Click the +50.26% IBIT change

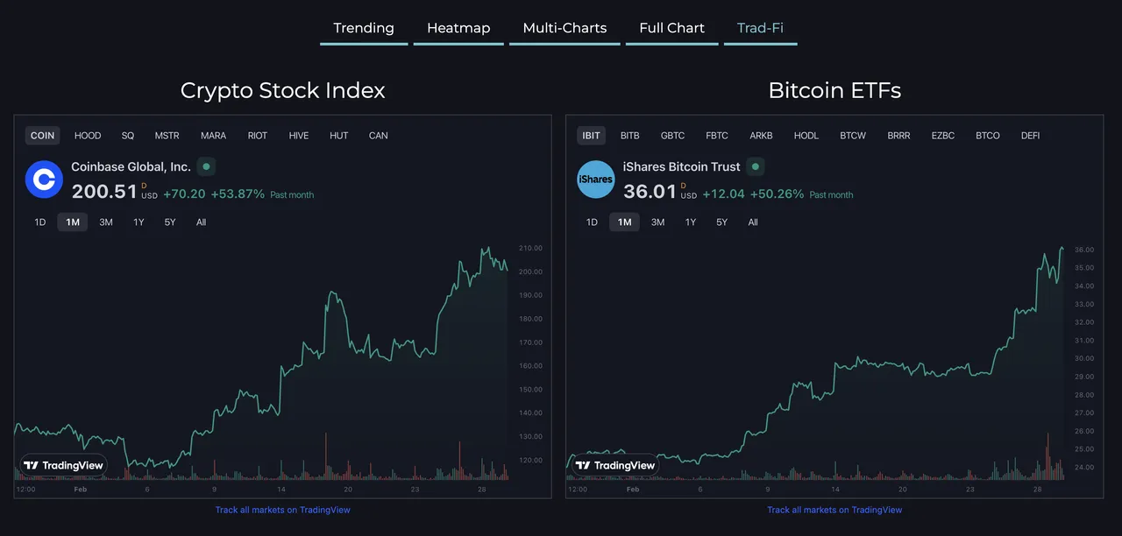pyautogui.click(x=777, y=194)
